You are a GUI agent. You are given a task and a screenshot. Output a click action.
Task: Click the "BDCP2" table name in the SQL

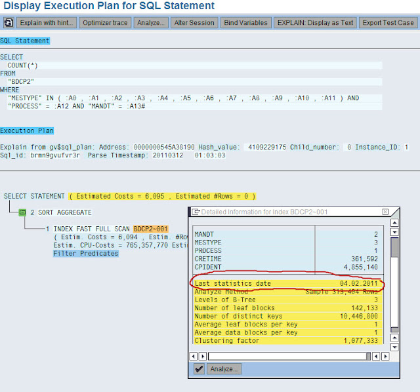click(21, 81)
